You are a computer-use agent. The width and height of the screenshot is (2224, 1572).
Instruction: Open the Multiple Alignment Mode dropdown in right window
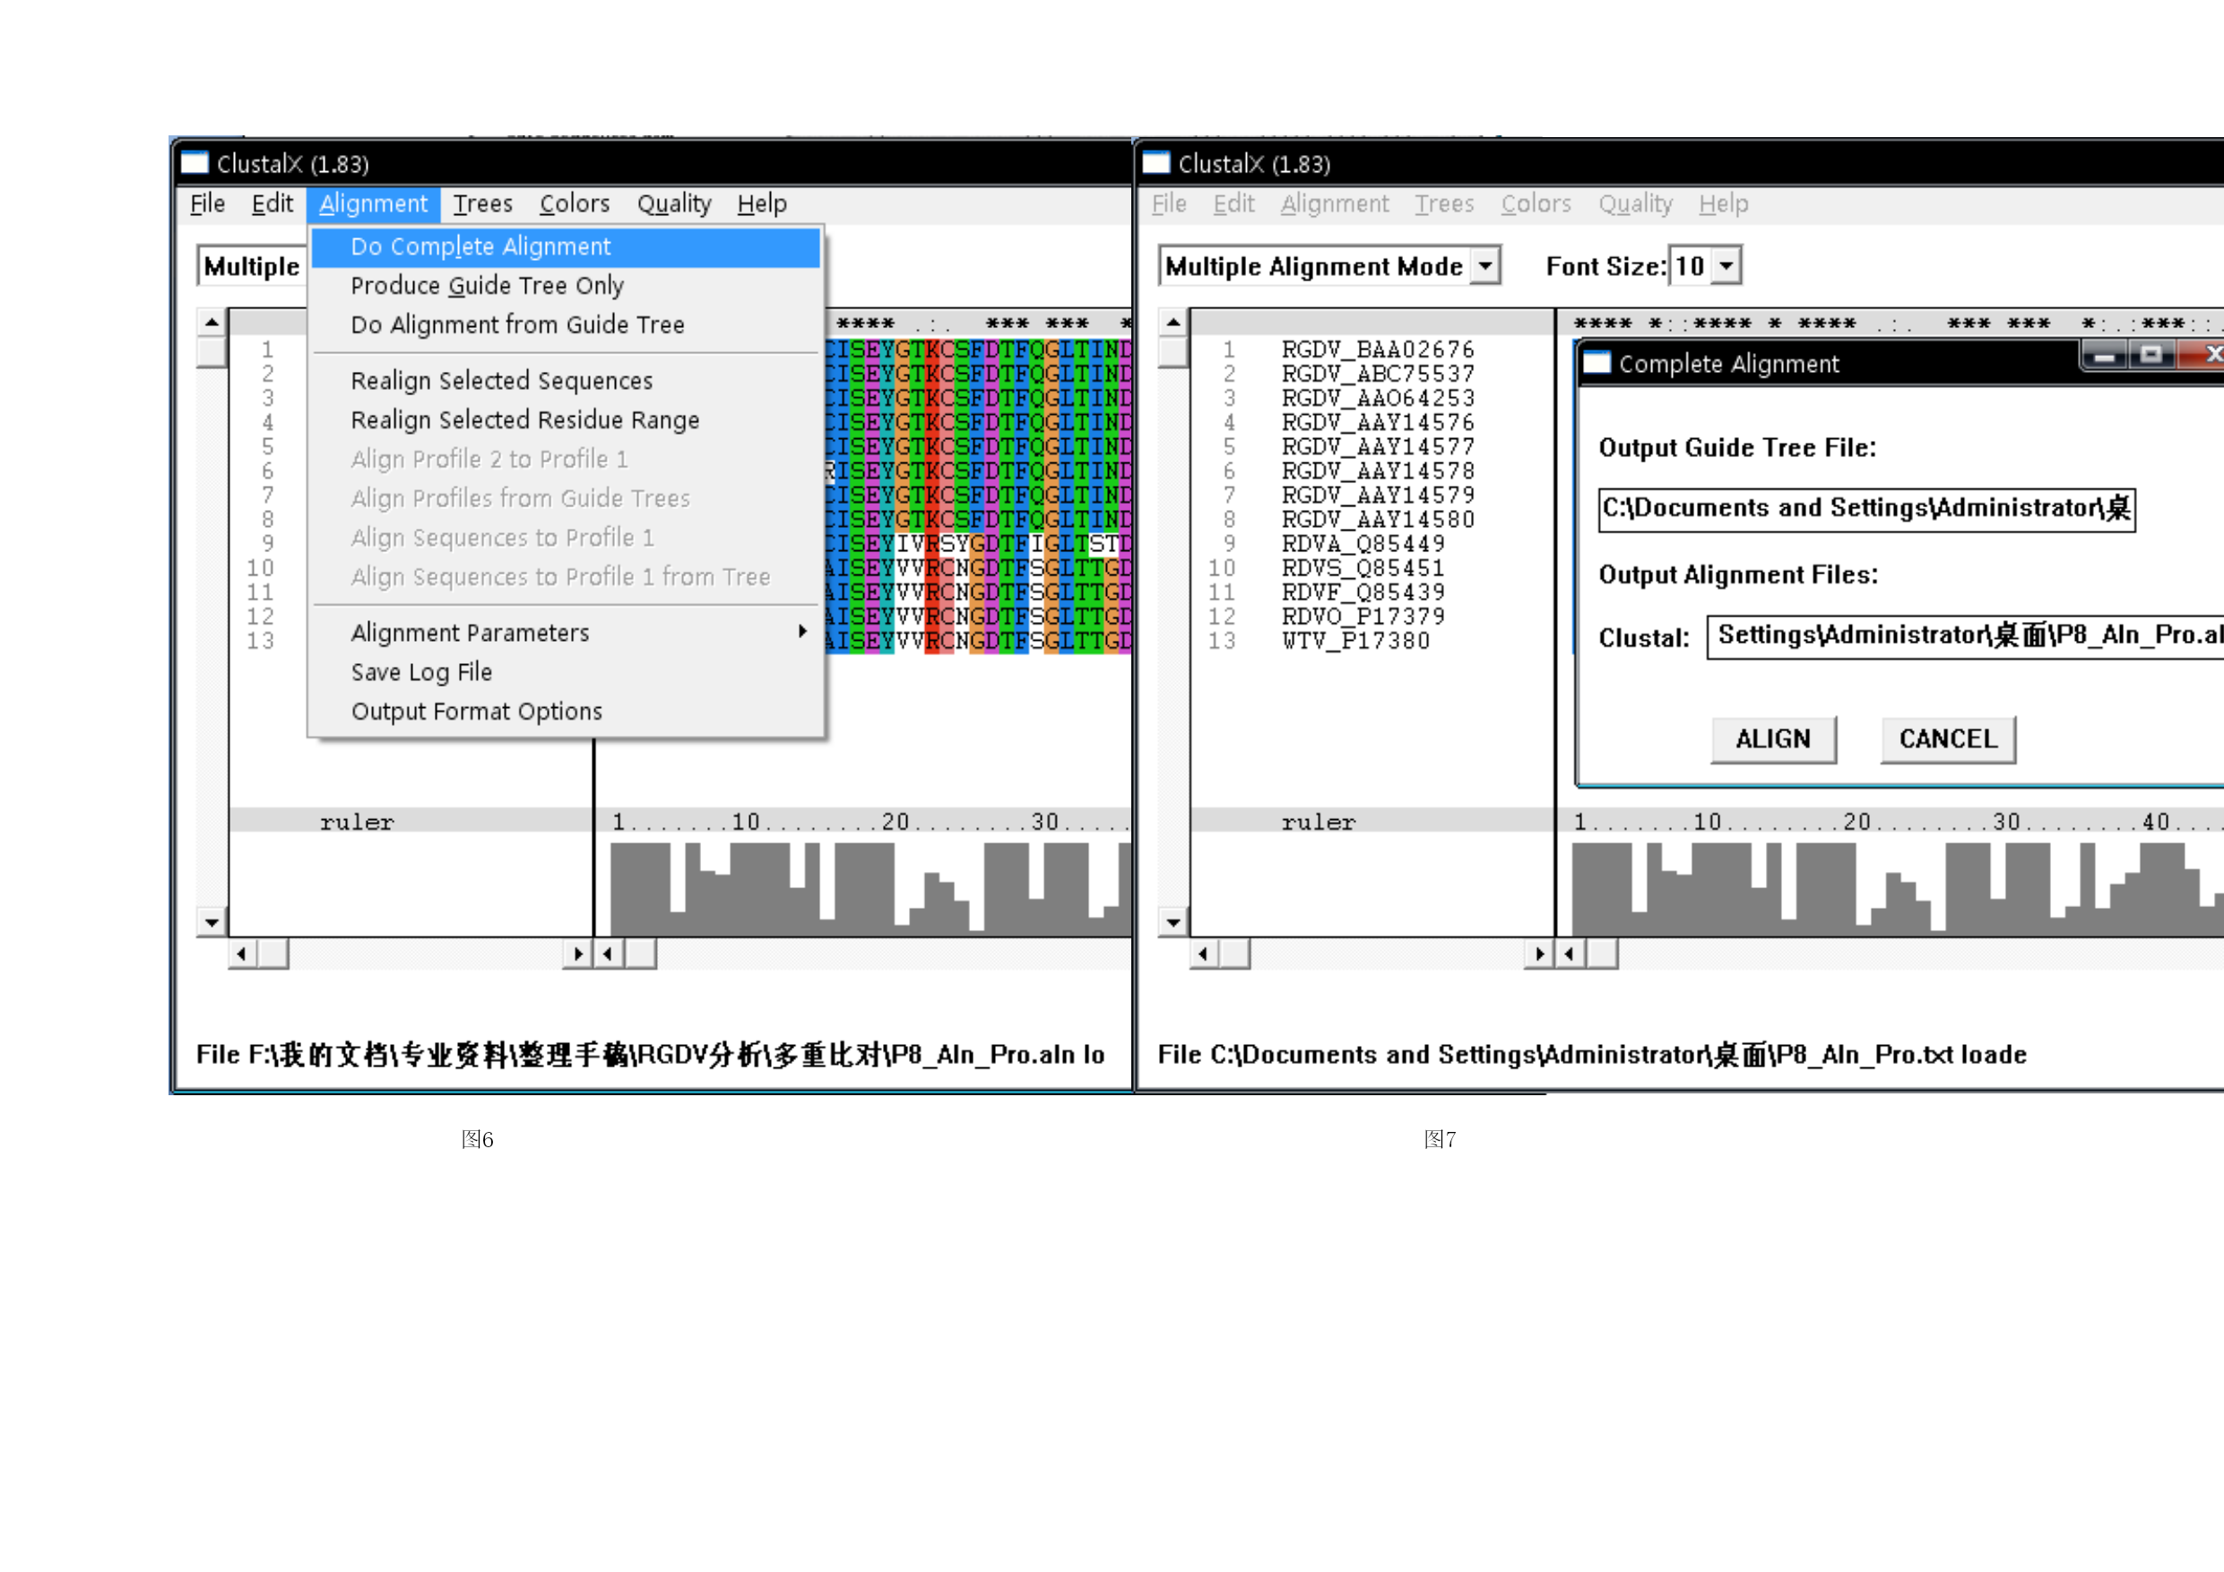pos(1484,265)
